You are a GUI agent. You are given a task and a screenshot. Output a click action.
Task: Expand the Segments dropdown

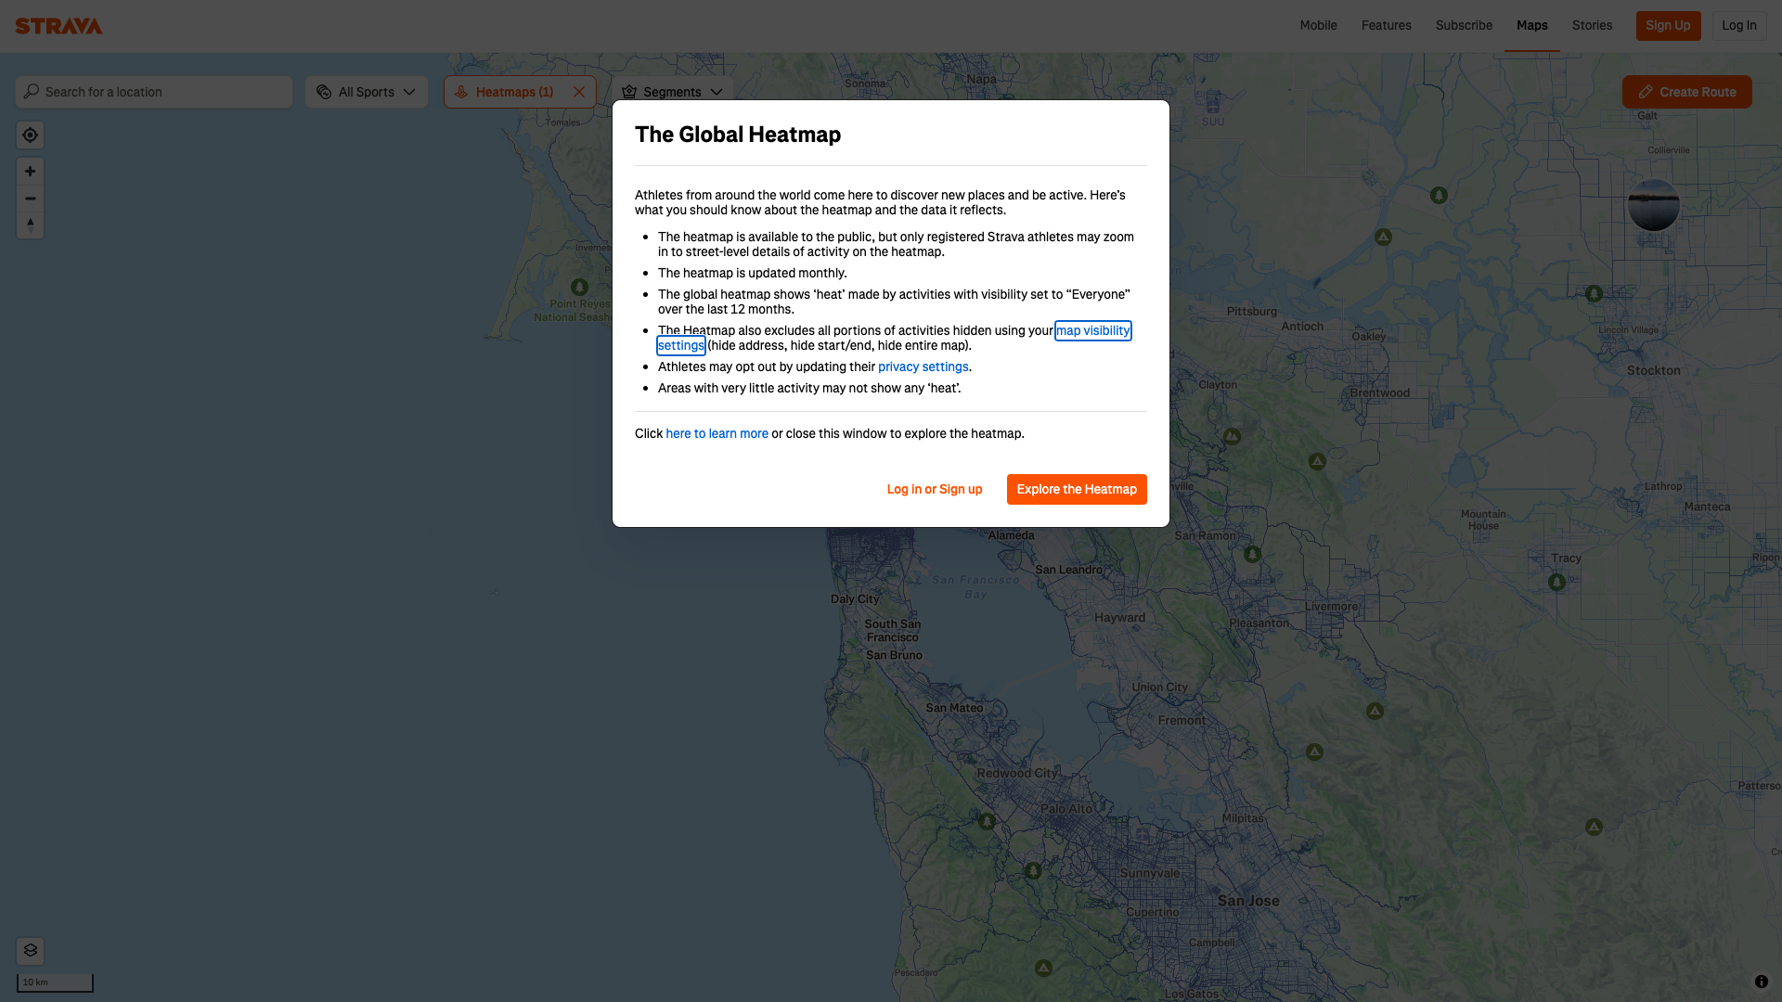672,91
